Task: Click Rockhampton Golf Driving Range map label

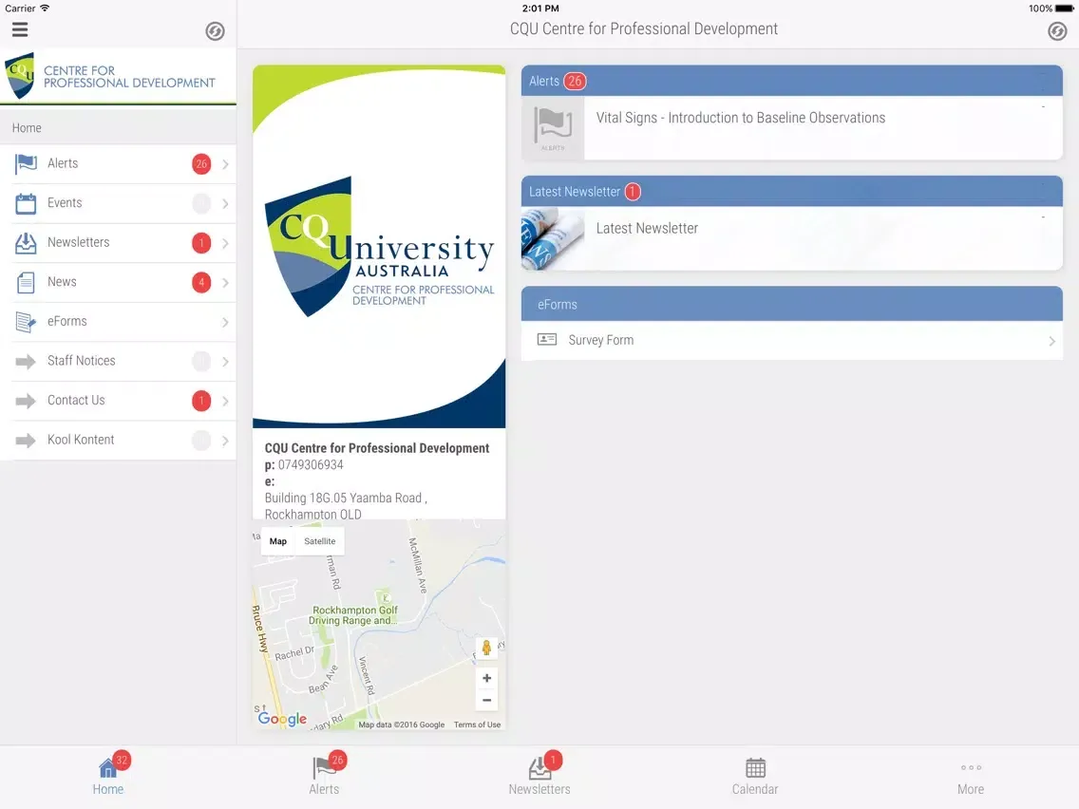Action: [x=354, y=615]
